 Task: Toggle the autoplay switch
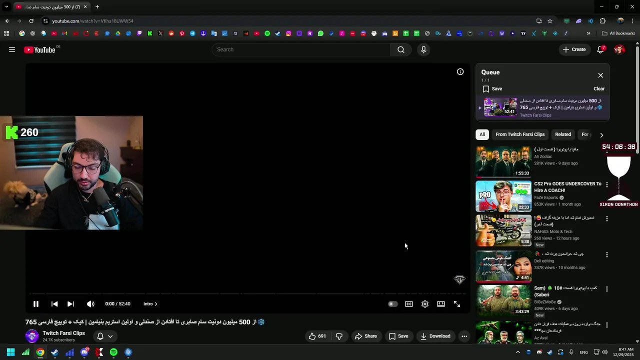click(393, 304)
